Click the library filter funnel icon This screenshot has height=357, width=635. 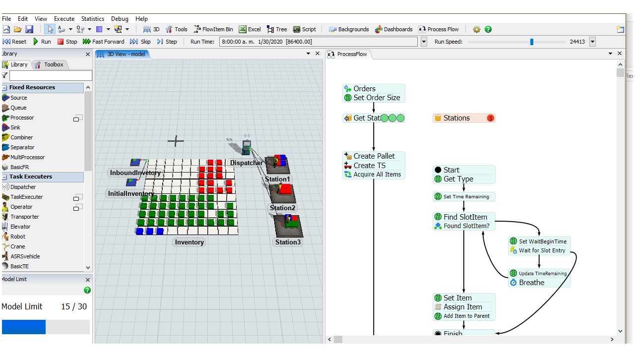coord(4,75)
